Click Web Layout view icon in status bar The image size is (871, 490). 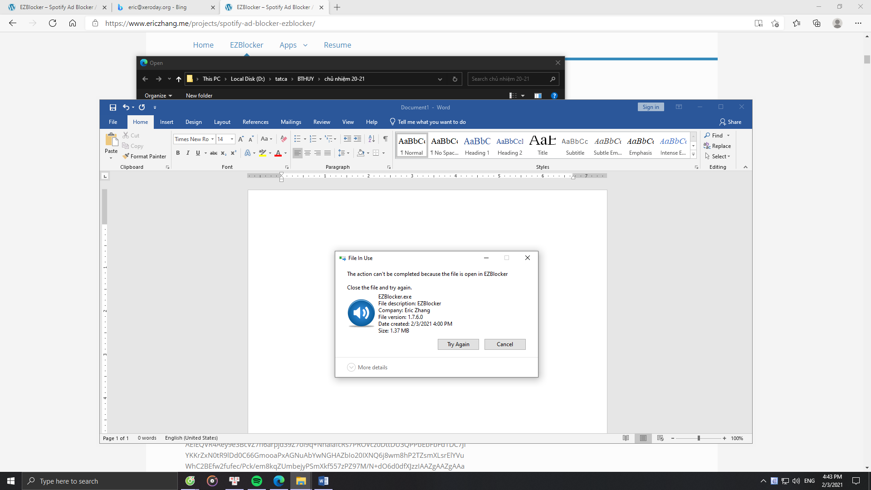(x=661, y=438)
